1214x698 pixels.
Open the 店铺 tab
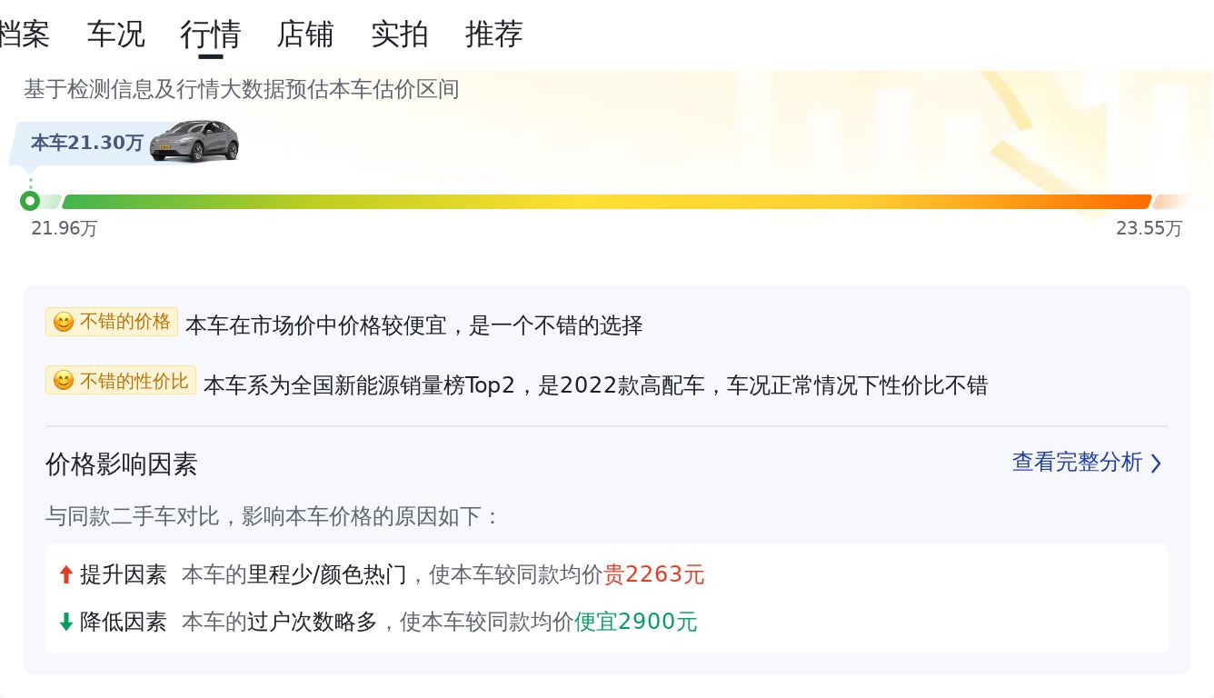click(x=305, y=35)
